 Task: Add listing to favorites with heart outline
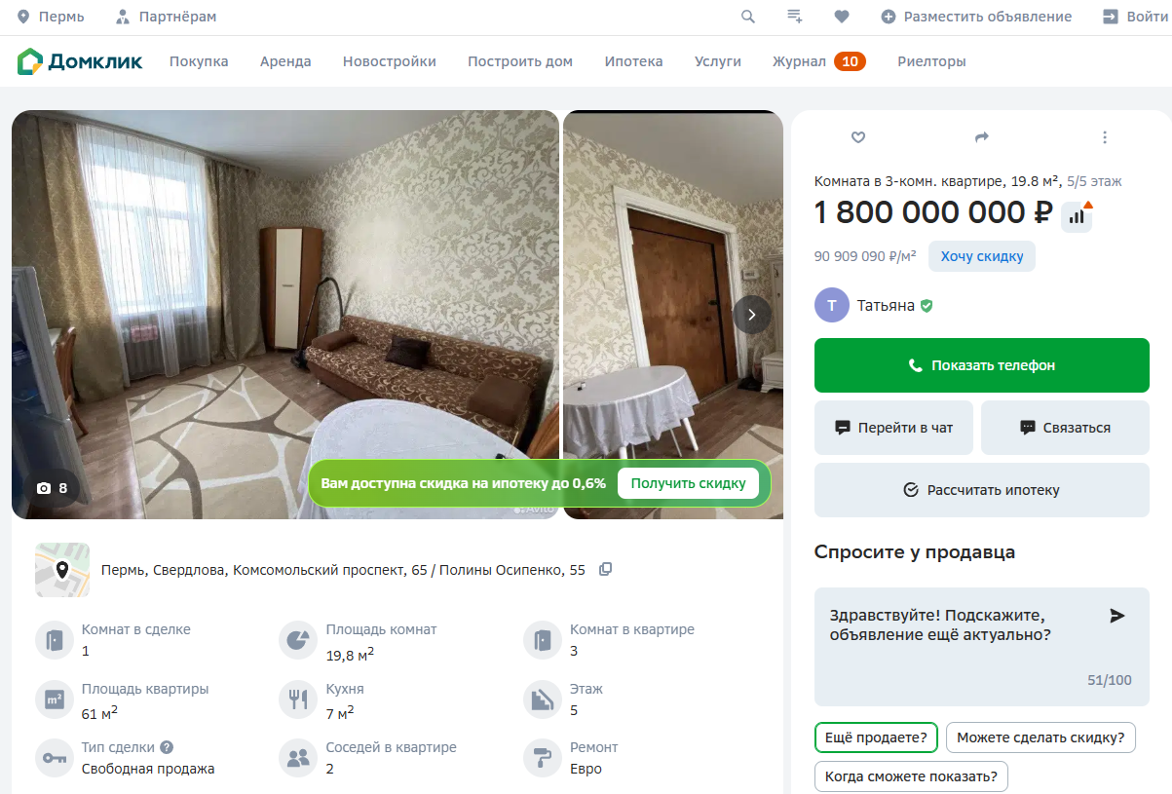[x=858, y=137]
